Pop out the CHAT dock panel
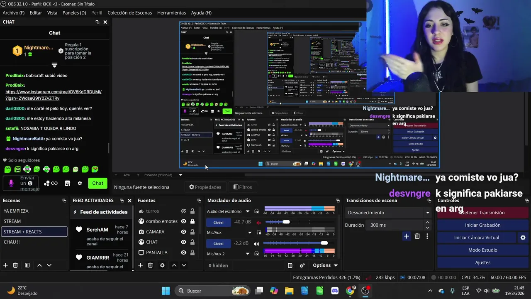This screenshot has height=299, width=531. 97,22
